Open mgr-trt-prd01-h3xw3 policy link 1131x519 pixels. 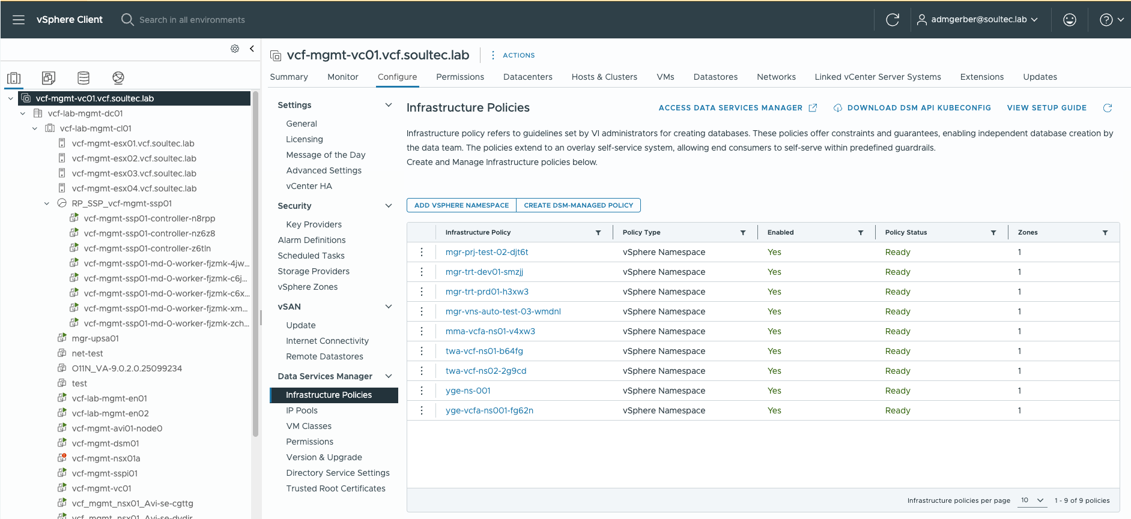click(487, 292)
